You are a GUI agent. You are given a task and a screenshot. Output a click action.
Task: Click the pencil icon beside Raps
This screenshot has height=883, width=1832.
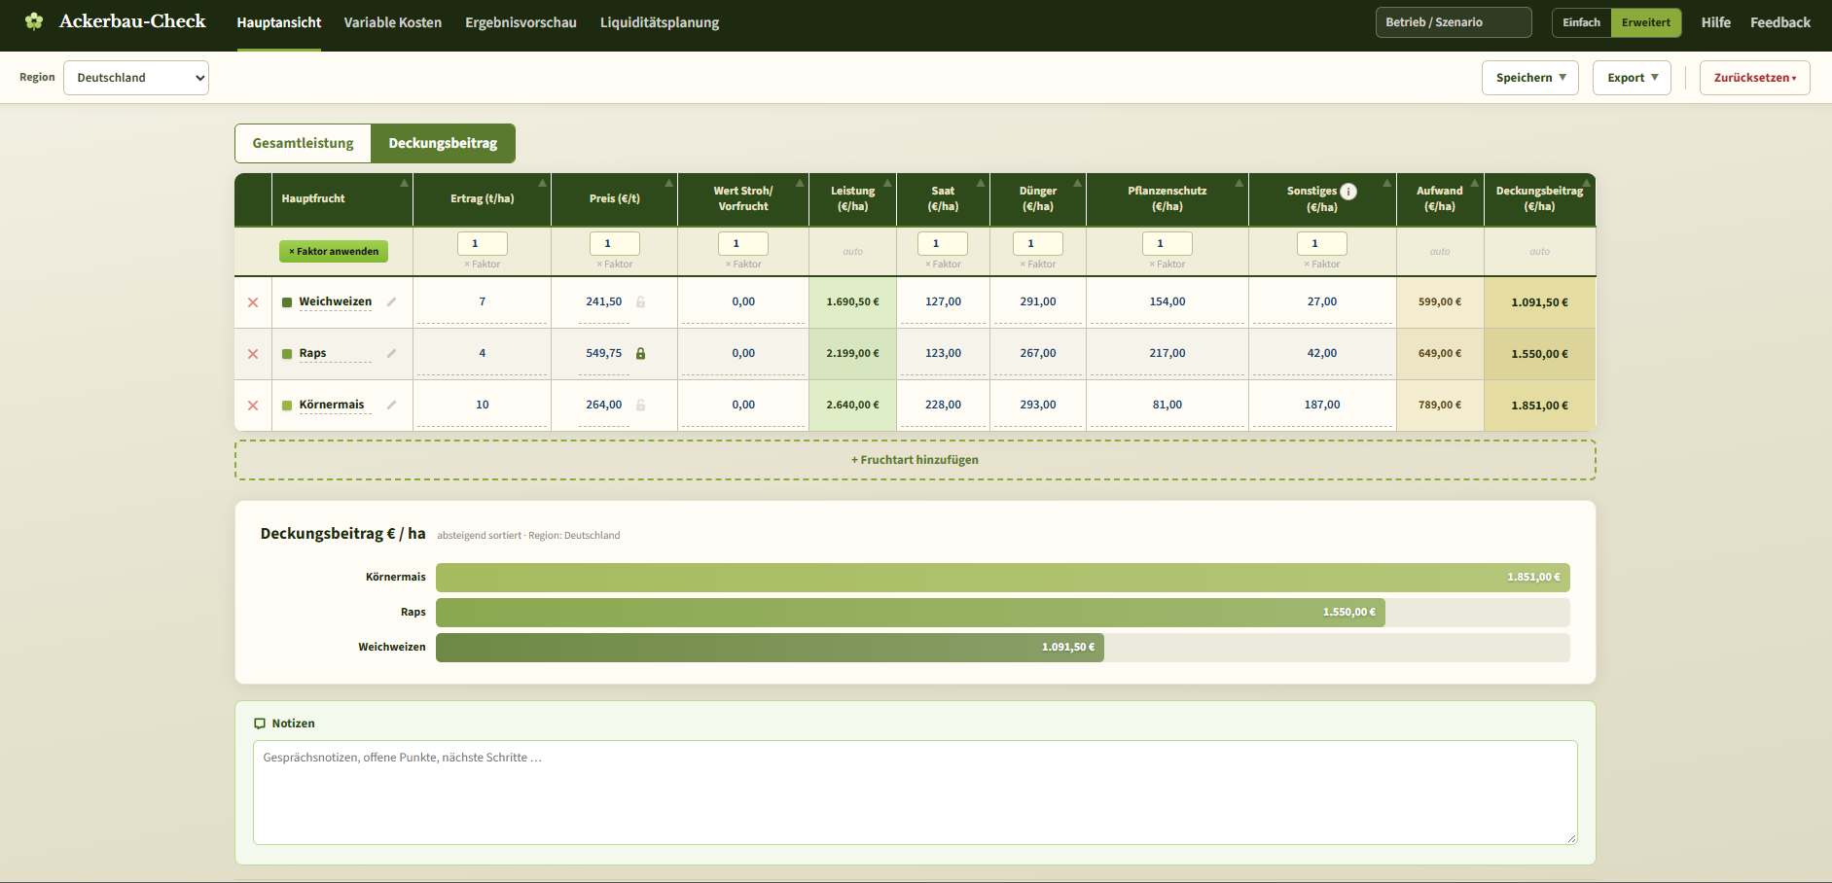(x=391, y=353)
